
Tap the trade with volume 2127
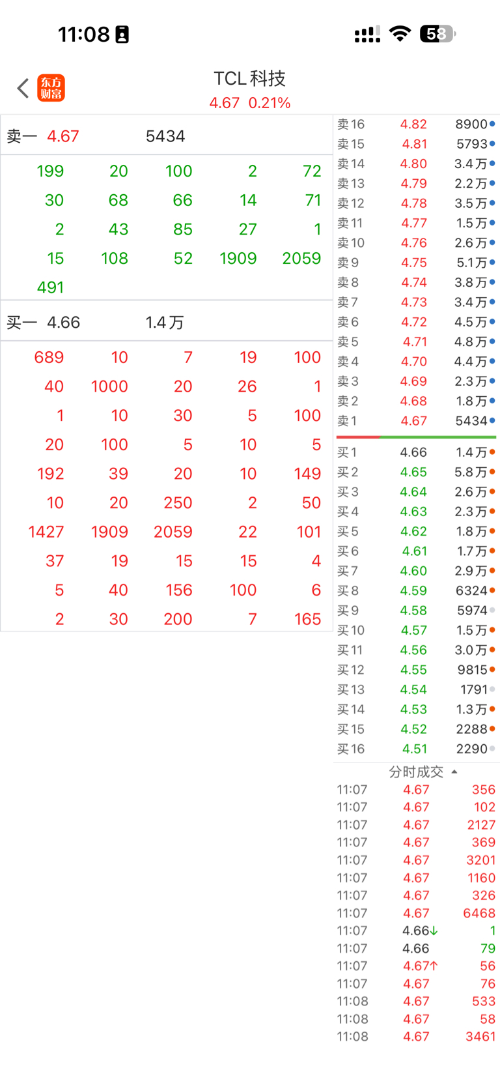[416, 825]
